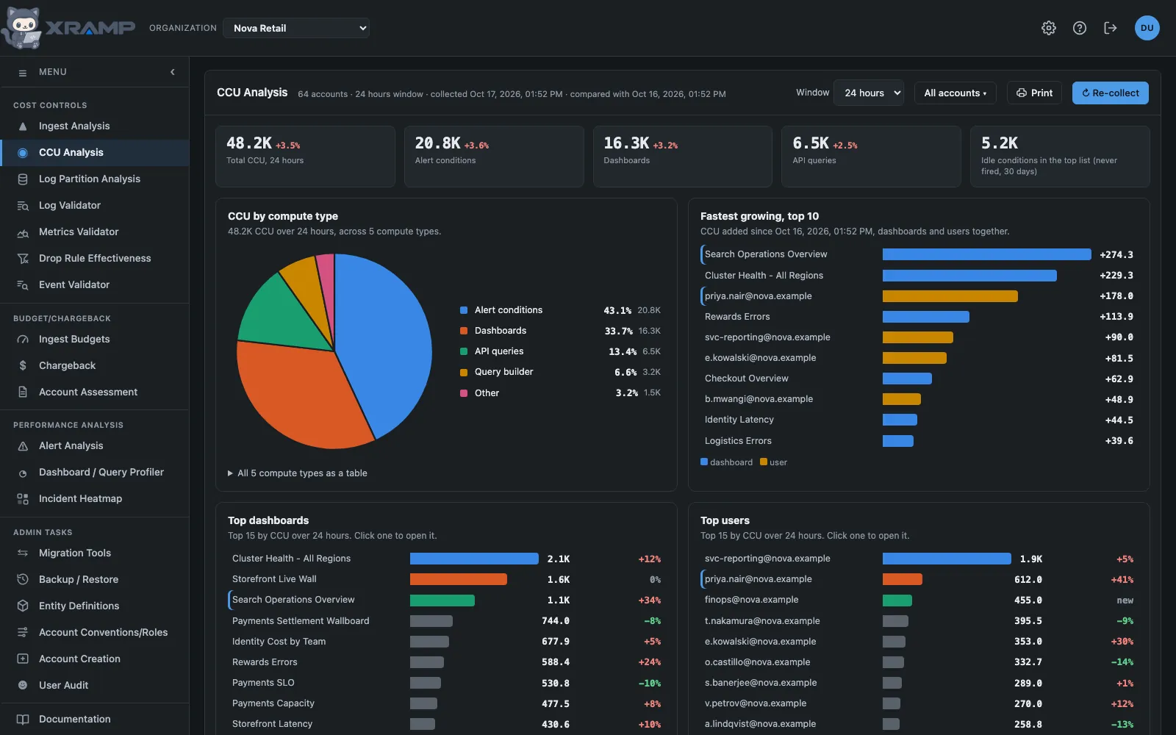Image resolution: width=1176 pixels, height=735 pixels.
Task: Click the Total CCU 48.2K card
Action: point(305,157)
